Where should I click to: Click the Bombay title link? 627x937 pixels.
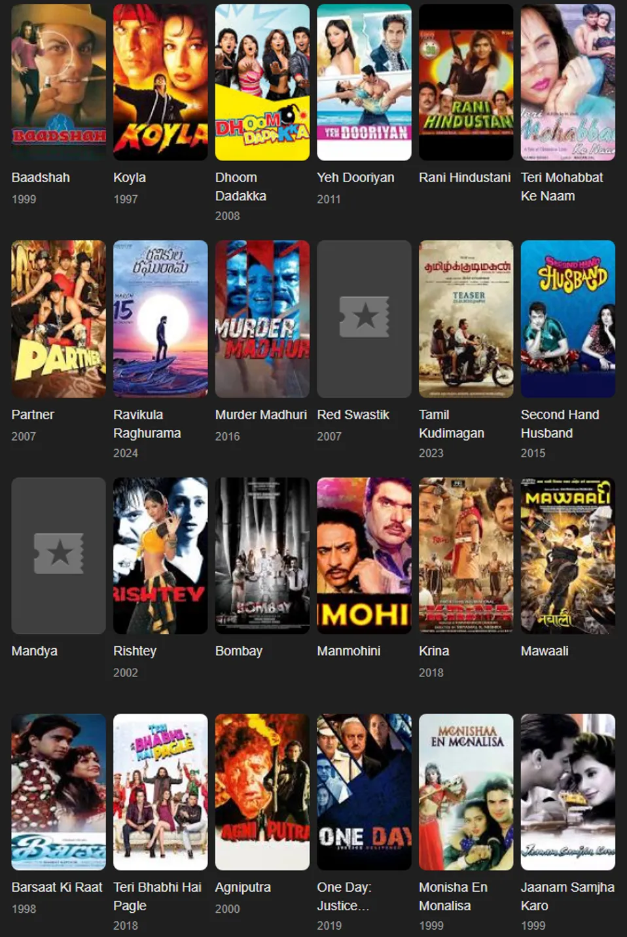tap(238, 651)
